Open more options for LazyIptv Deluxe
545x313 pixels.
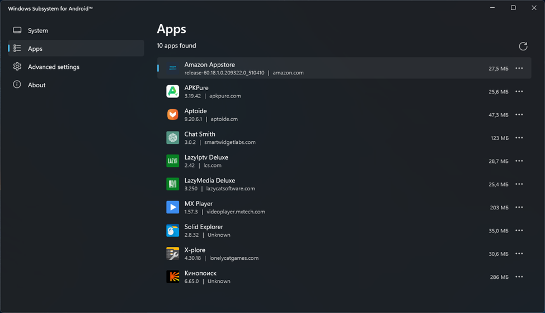click(519, 161)
